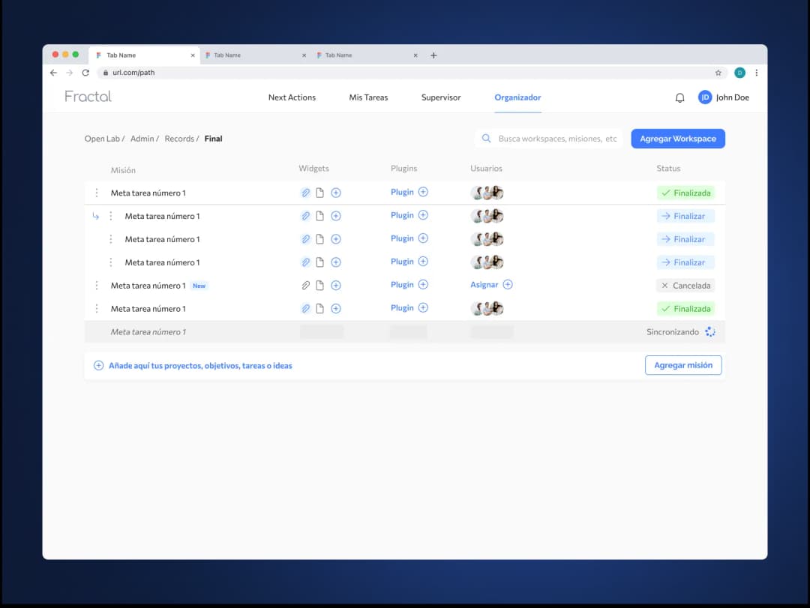Click the notification bell icon
The width and height of the screenshot is (810, 608).
click(x=679, y=97)
